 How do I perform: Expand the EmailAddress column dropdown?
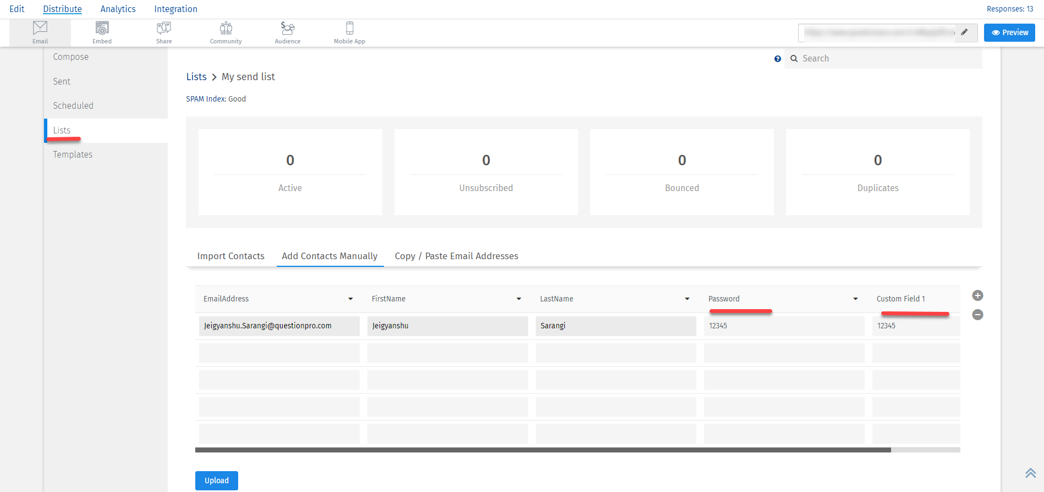coord(350,299)
